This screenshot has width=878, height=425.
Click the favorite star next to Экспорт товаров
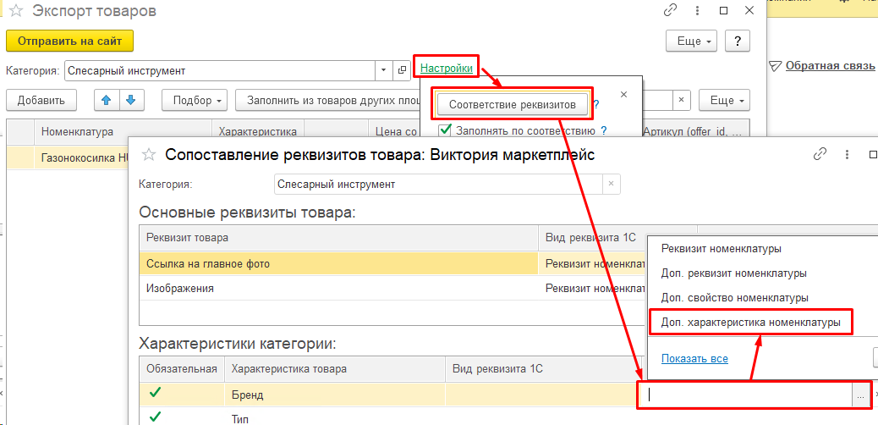pyautogui.click(x=16, y=11)
